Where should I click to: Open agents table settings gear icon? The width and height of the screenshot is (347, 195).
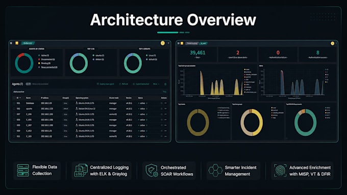tap(165, 84)
